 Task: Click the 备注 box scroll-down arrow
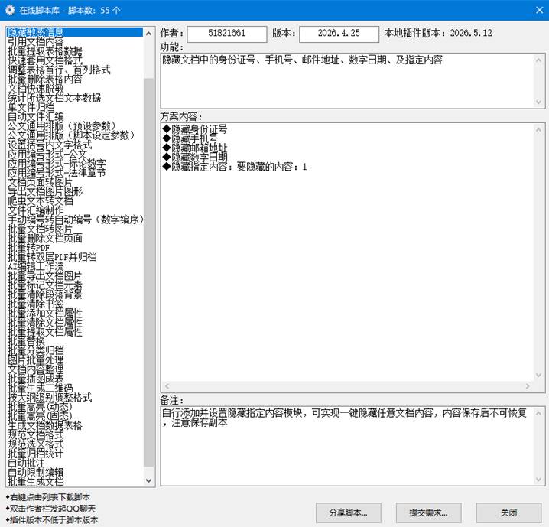tap(538, 479)
